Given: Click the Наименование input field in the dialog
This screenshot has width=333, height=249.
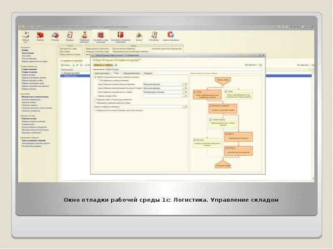Looking at the screenshot, I should click(x=184, y=69).
